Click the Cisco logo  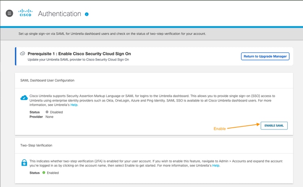pyautogui.click(x=25, y=13)
